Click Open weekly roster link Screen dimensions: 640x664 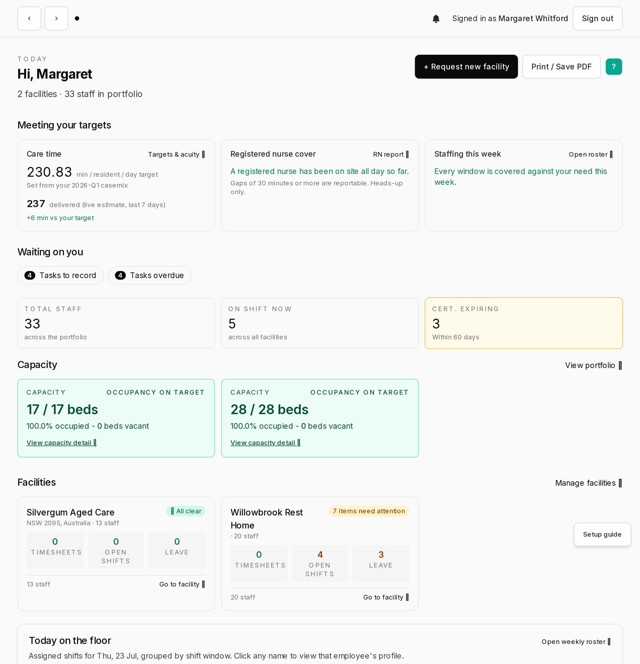[x=576, y=642]
